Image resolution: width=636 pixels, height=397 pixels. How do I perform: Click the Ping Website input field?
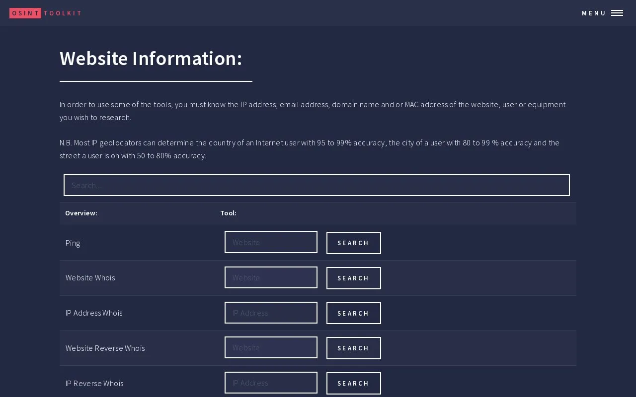pos(271,242)
